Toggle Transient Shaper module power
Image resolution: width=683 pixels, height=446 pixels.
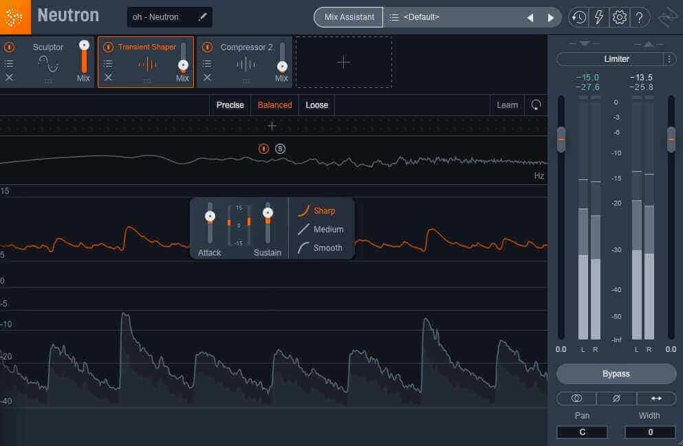click(108, 47)
